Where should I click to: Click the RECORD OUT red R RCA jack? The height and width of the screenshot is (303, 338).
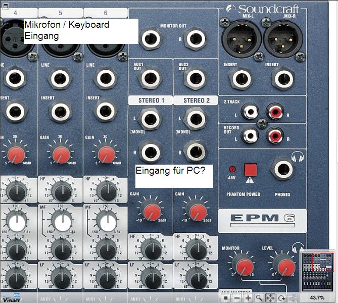pos(275,135)
